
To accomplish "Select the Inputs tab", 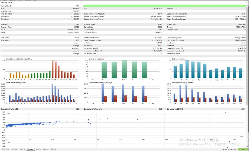I will tap(22, 149).
